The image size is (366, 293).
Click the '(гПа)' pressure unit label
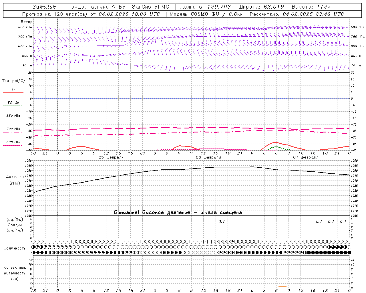point(14,183)
